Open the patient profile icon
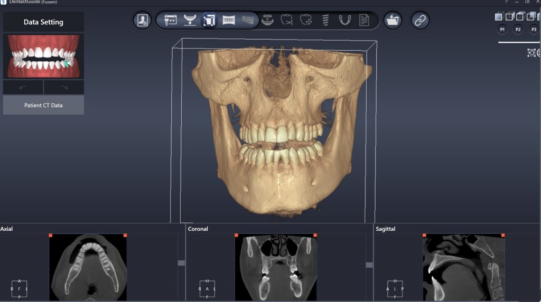The width and height of the screenshot is (541, 302). pos(142,21)
